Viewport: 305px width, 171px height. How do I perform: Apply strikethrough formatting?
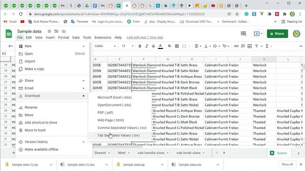coord(153,46)
